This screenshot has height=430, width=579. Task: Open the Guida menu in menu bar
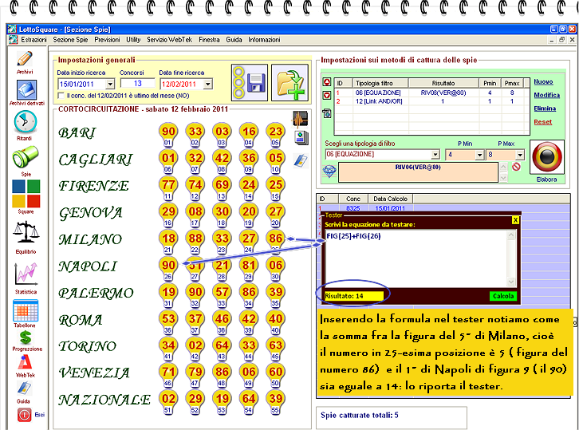pos(234,40)
